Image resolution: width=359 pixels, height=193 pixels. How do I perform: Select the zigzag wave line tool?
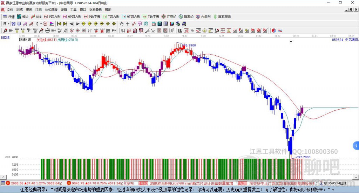pyautogui.click(x=154, y=30)
